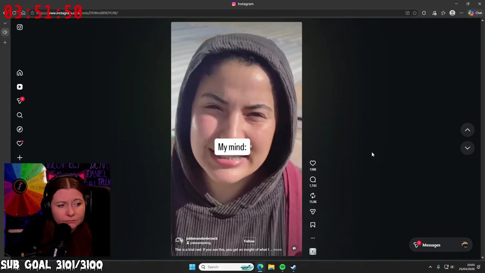Open Reels from the Instagram sidebar
Screen dimensions: 485x273
click(x=20, y=87)
